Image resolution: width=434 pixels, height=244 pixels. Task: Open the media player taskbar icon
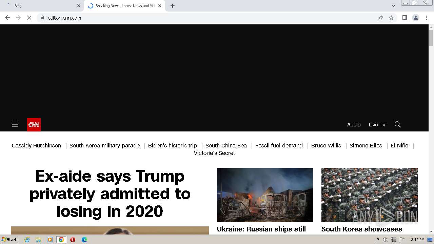coord(50,240)
